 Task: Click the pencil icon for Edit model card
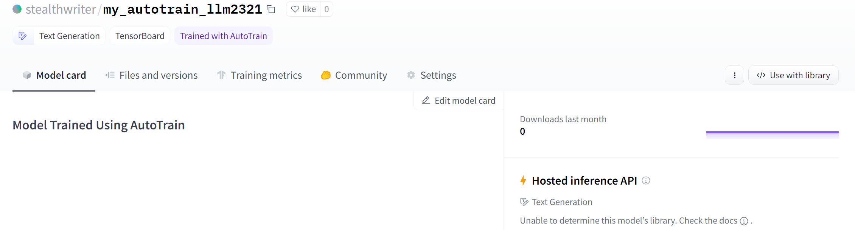pos(426,100)
